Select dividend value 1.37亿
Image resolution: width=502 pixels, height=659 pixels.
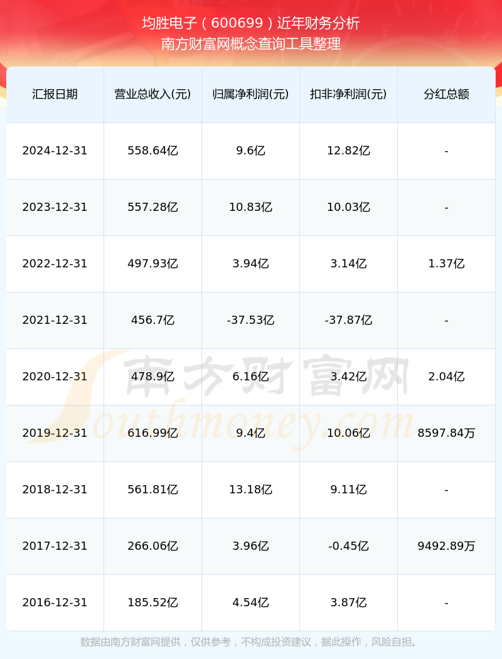[447, 264]
